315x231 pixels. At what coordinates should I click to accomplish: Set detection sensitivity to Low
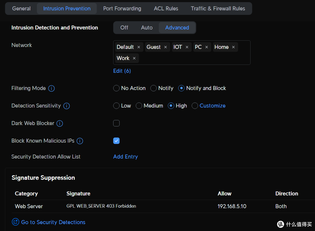(116, 106)
